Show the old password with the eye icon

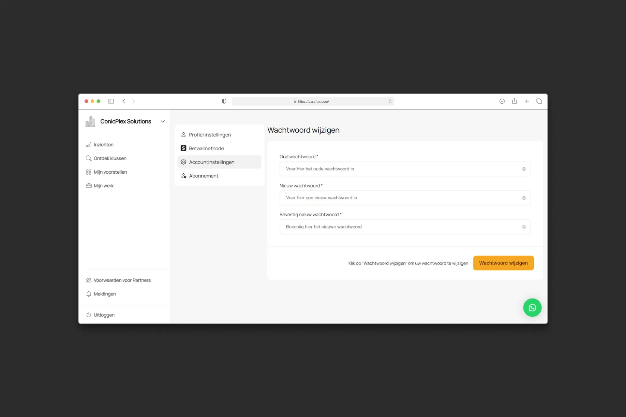point(524,169)
